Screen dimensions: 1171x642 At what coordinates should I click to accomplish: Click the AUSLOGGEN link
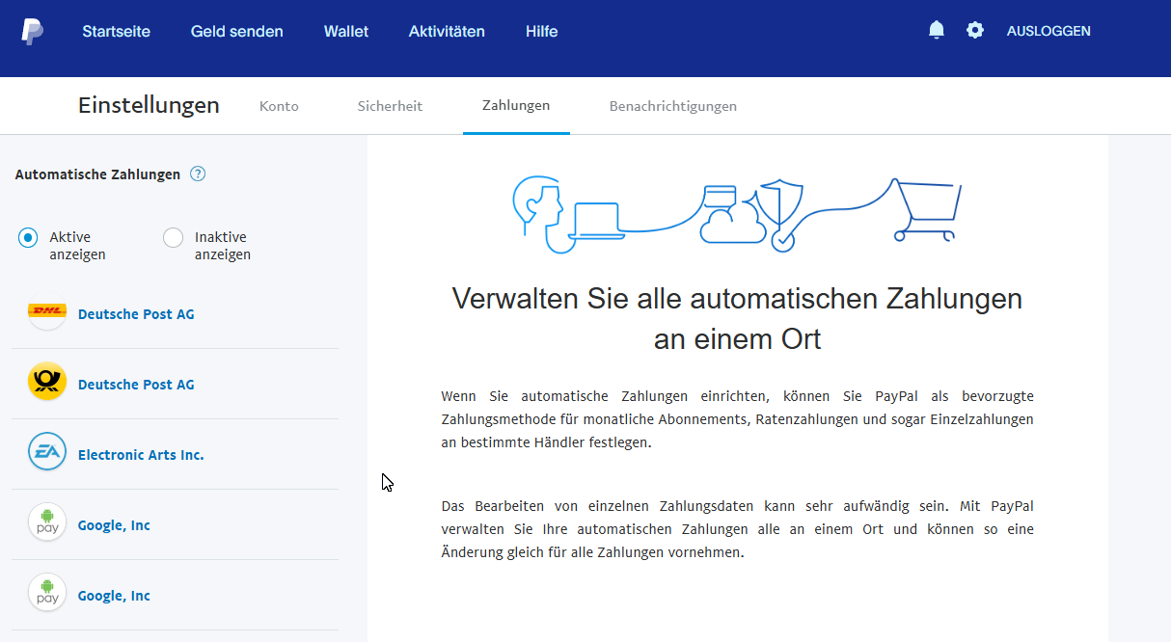click(1048, 30)
